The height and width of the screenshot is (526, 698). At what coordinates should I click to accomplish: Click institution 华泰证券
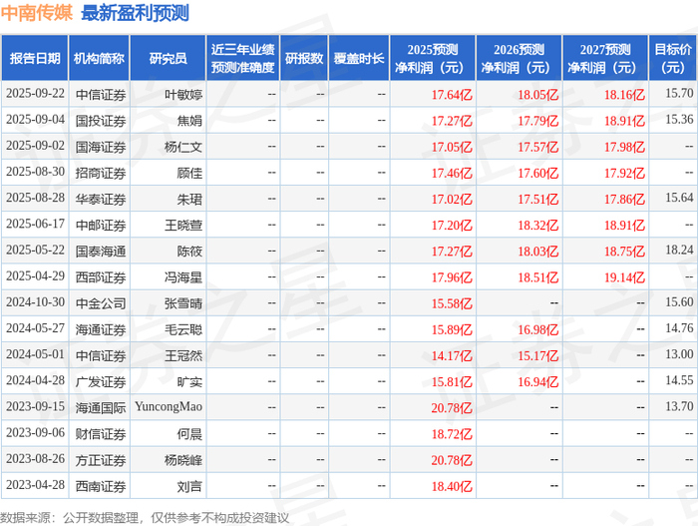click(101, 199)
